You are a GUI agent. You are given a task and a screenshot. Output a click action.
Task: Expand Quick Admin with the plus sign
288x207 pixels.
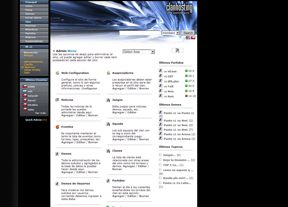tap(45, 120)
